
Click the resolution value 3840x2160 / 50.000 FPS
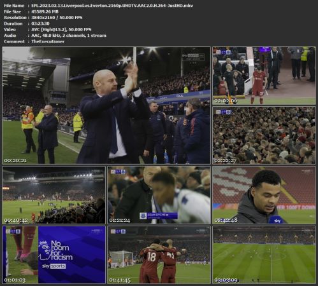[57, 18]
